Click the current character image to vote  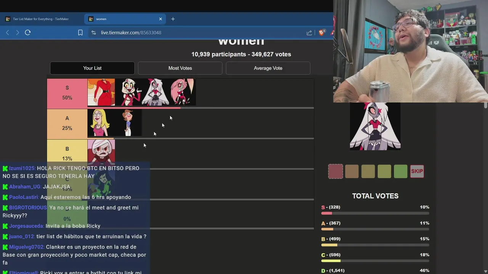point(375,126)
